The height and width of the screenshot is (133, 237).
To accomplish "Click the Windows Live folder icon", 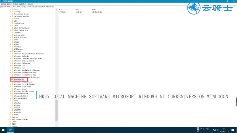I will click(x=12, y=65).
